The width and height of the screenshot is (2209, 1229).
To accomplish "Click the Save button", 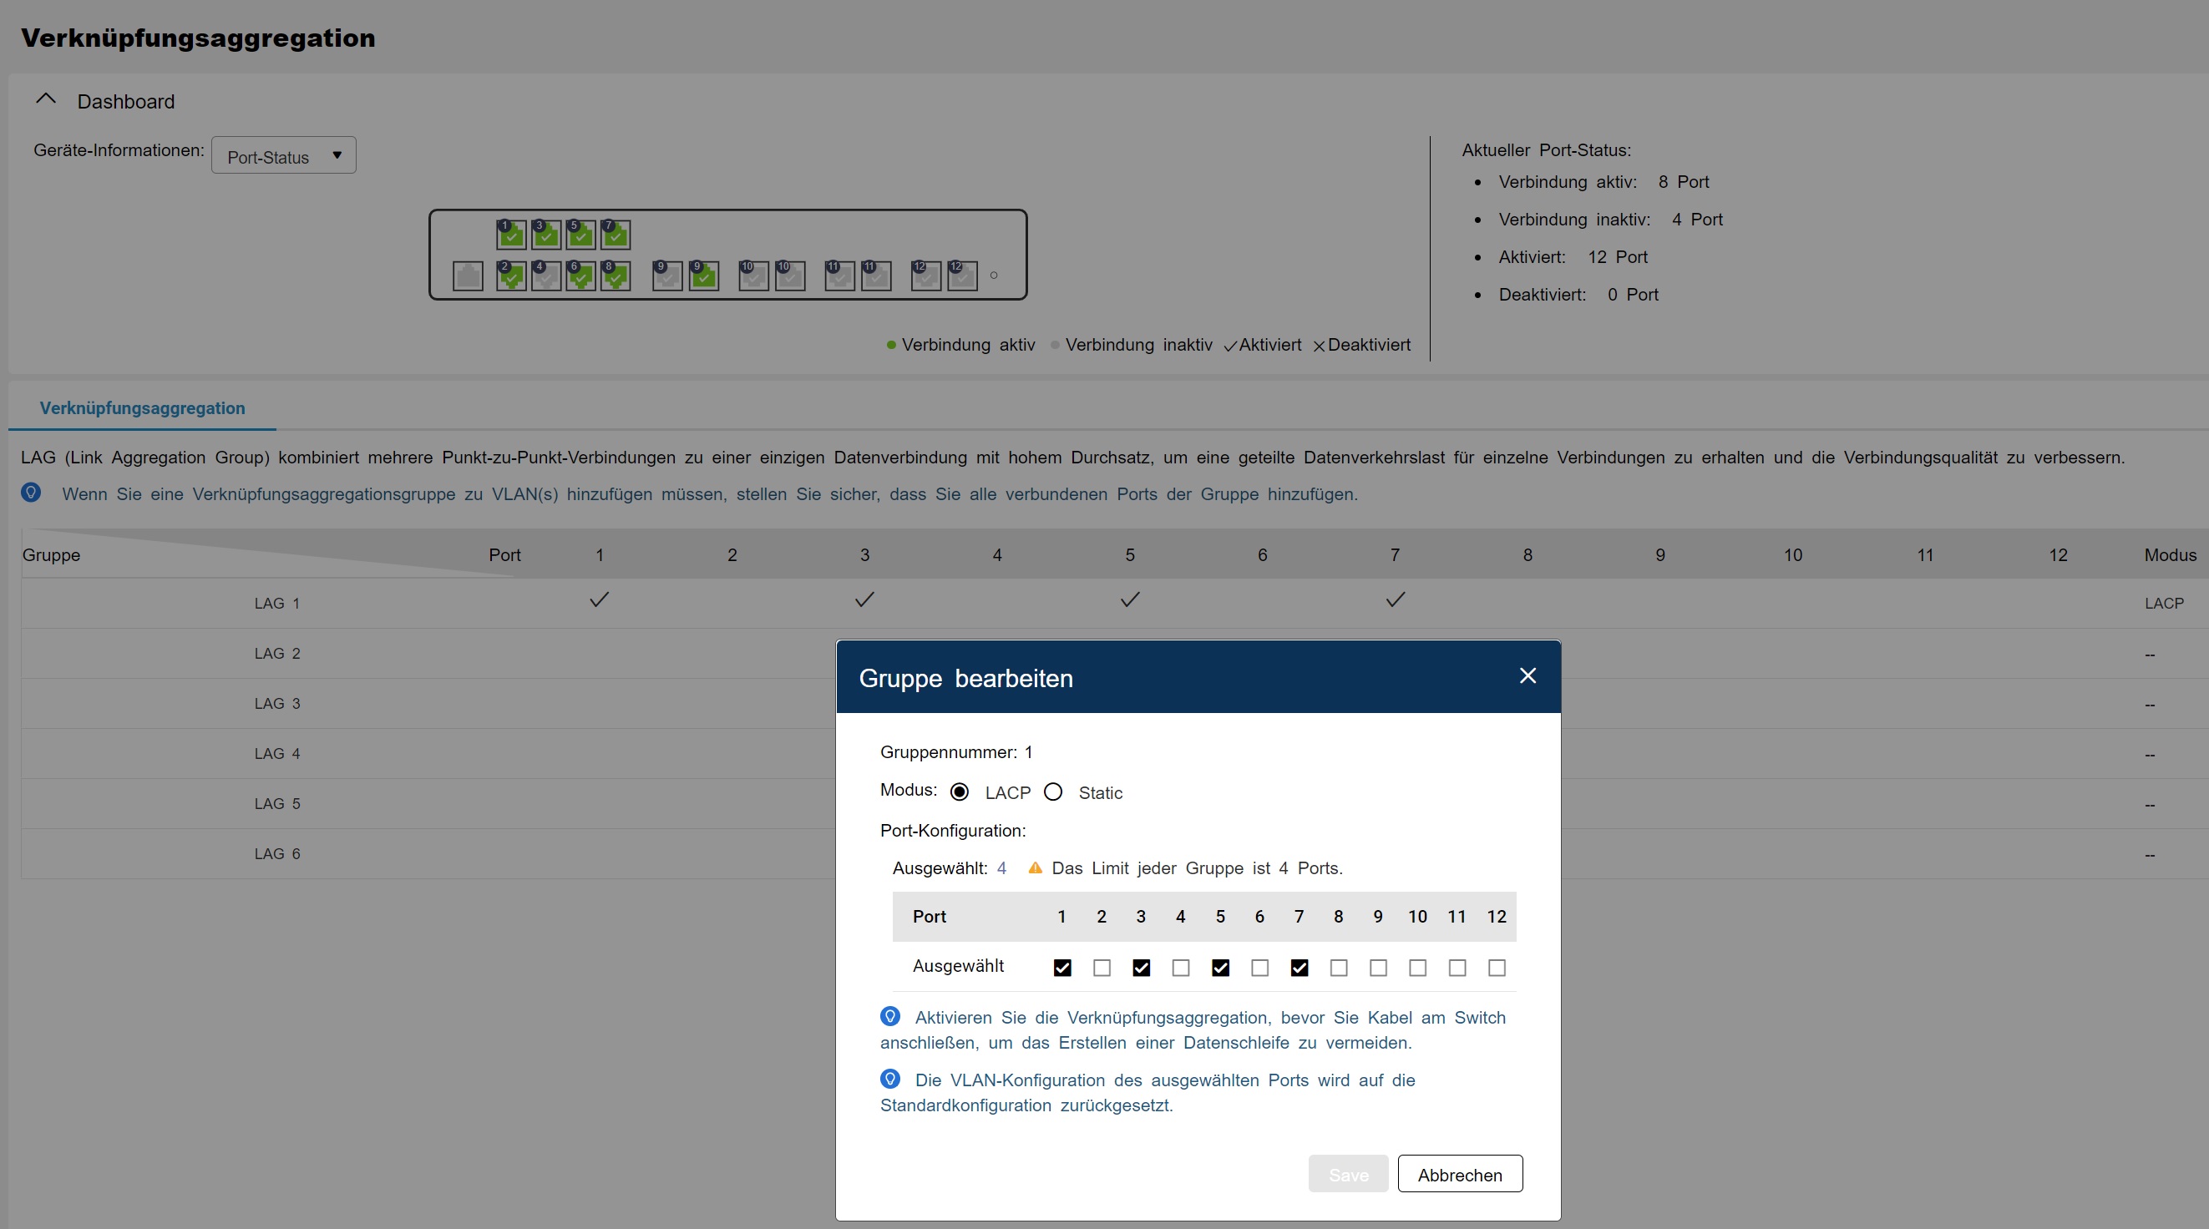I will (1347, 1174).
